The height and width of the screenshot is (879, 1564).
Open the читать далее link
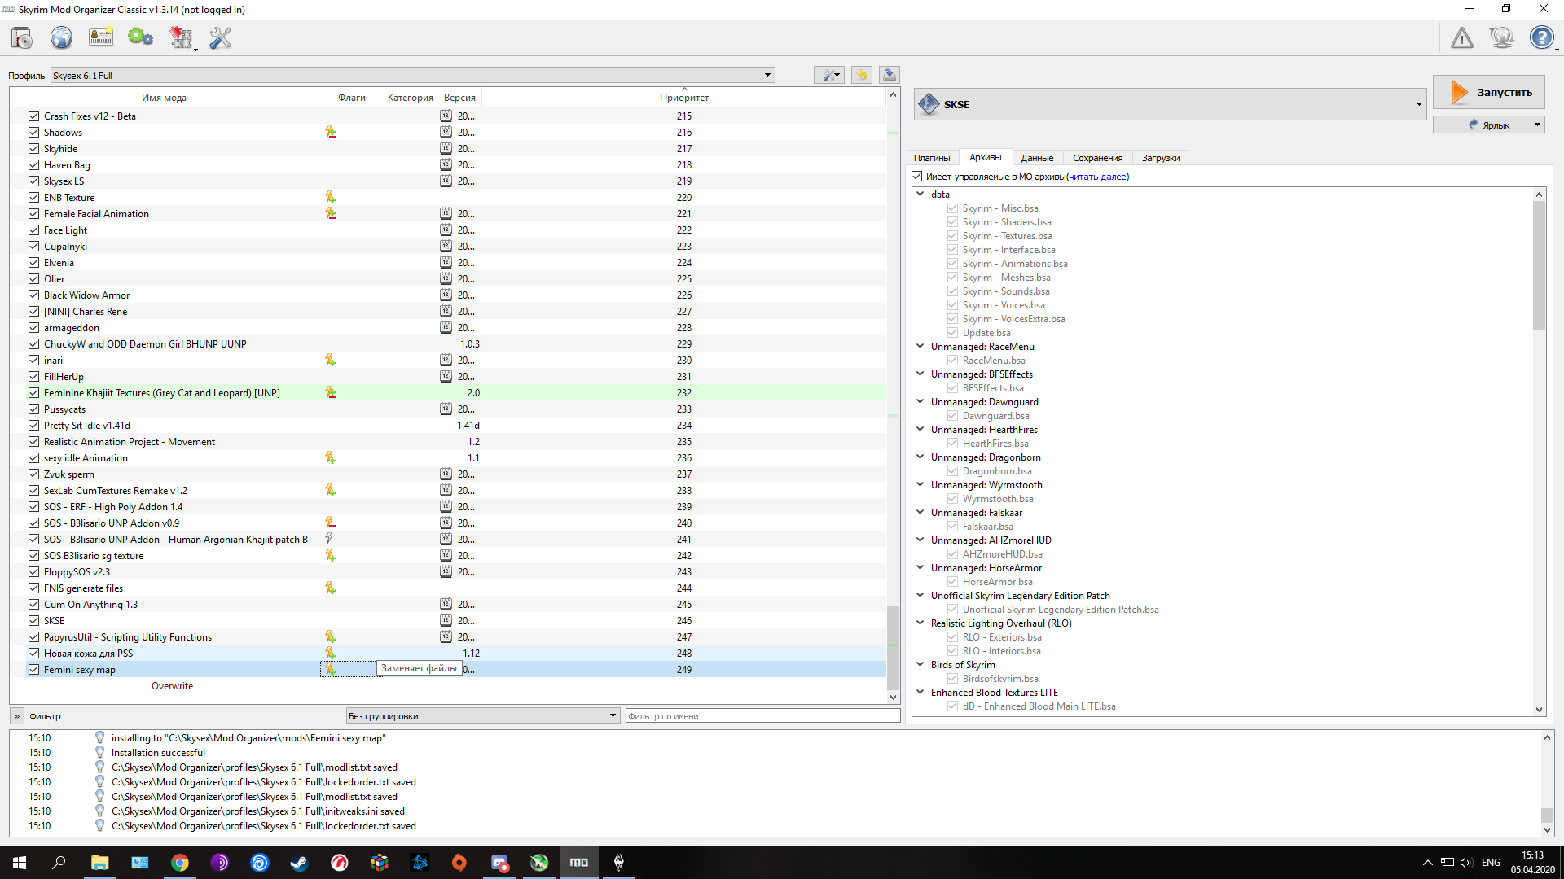tap(1098, 177)
